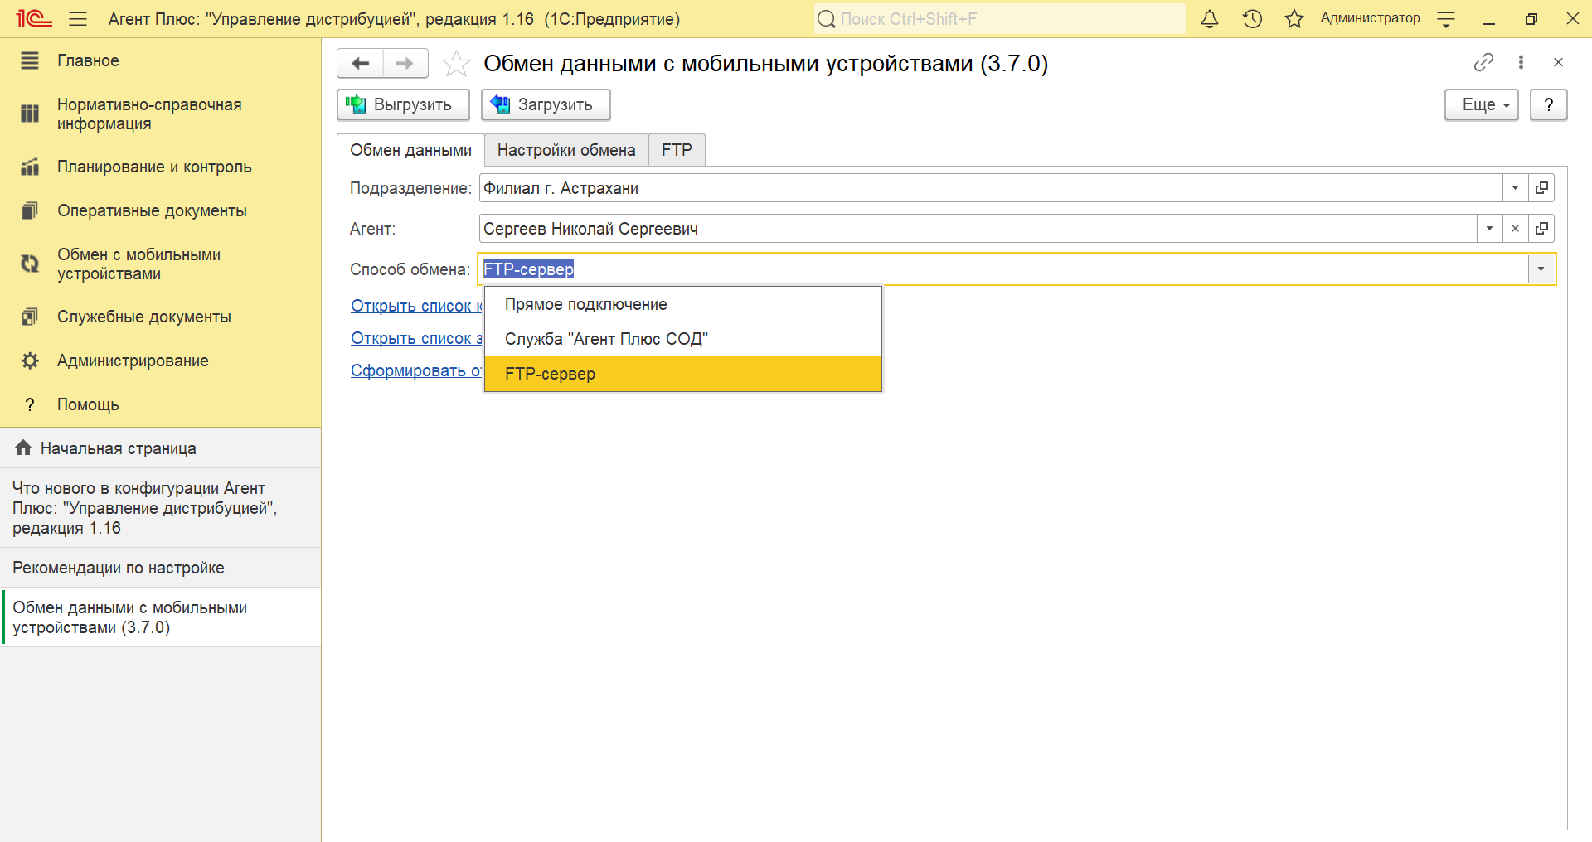The height and width of the screenshot is (842, 1592).
Task: Open service menu lines icon in top bar
Action: coord(1446,19)
